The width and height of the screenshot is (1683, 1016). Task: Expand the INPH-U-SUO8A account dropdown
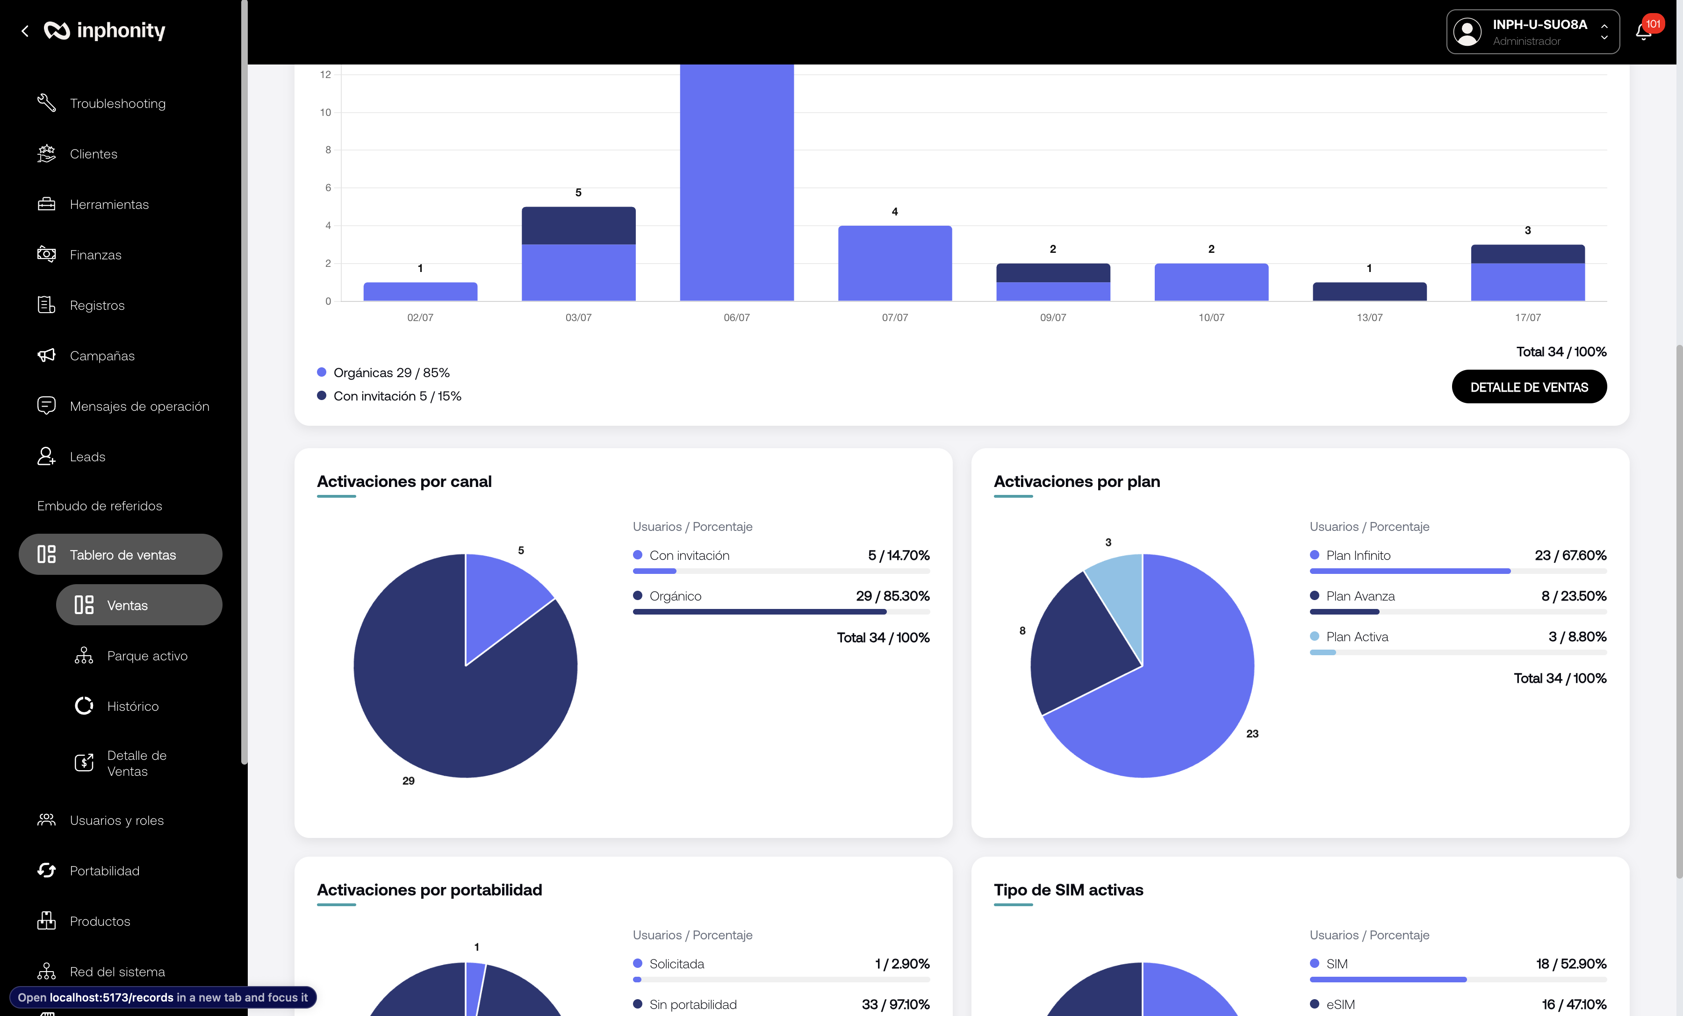[1533, 31]
